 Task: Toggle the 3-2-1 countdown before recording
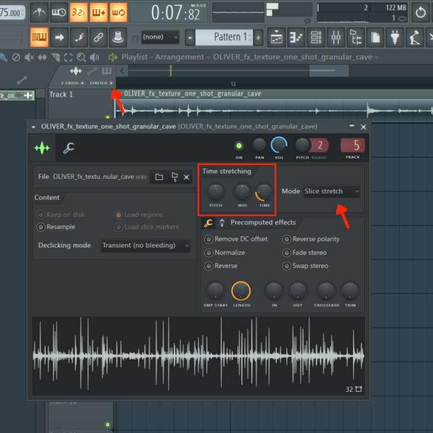click(79, 12)
